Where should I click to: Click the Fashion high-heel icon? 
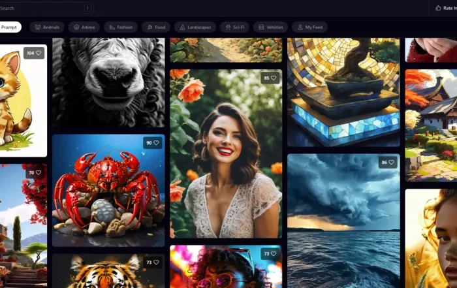[x=112, y=27]
